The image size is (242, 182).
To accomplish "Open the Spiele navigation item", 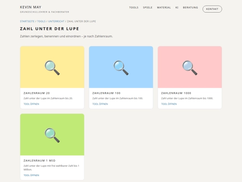I will tap(147, 8).
